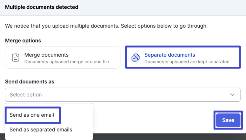Screen dimensions: 246x140
Task: Click the 'Select option' placeholder text
Action: (26, 95)
